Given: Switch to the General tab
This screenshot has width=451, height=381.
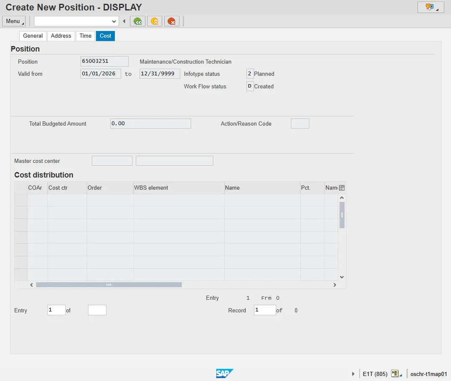Looking at the screenshot, I should coord(33,36).
